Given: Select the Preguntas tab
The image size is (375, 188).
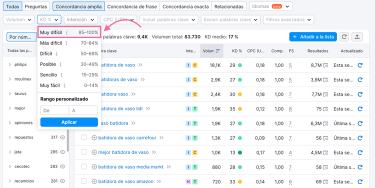Looking at the screenshot, I should click(36, 6).
